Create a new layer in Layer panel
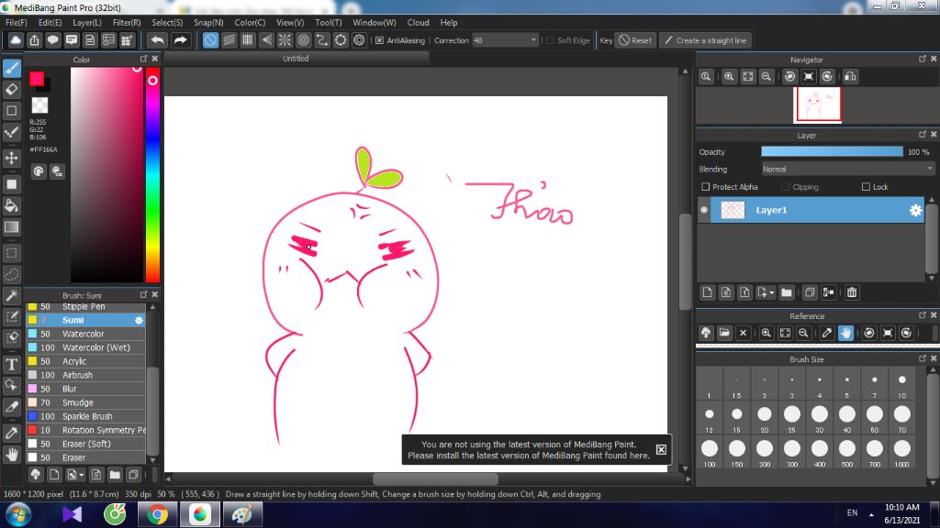This screenshot has width=940, height=528. tap(708, 292)
